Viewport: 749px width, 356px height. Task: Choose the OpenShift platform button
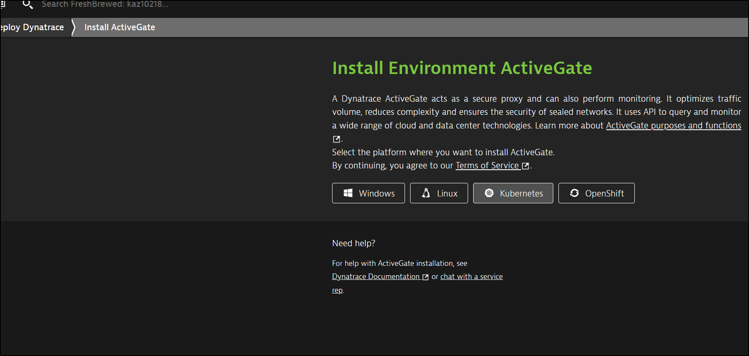click(x=596, y=193)
